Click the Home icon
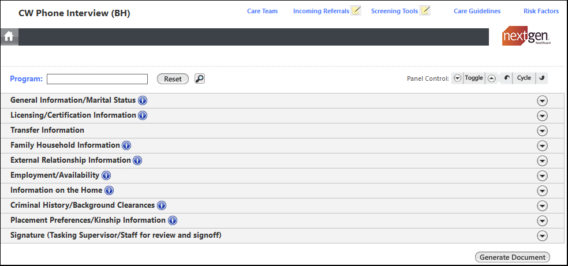568x266 pixels. 9,37
